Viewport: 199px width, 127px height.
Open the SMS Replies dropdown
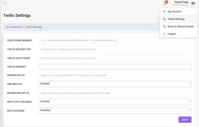point(115,84)
